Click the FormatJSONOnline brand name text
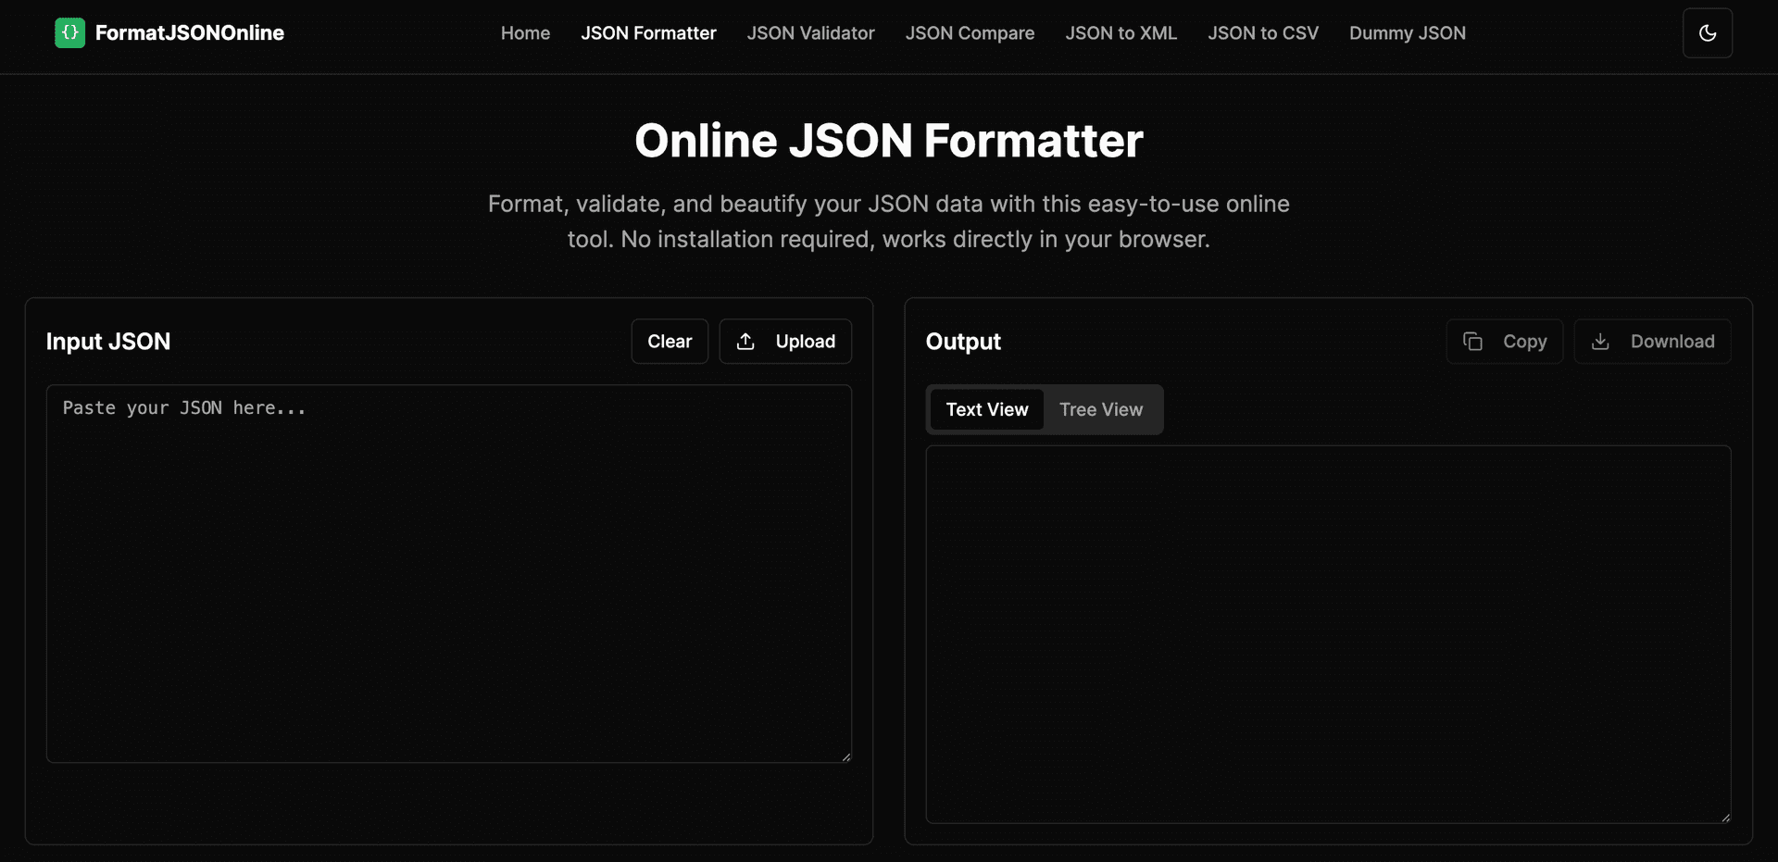This screenshot has width=1778, height=862. pyautogui.click(x=189, y=33)
